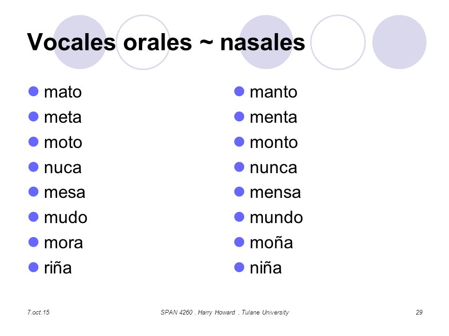
Task: Click the slide number 29
Action: (x=419, y=312)
